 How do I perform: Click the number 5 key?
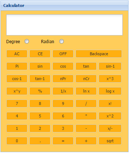tap(40, 116)
